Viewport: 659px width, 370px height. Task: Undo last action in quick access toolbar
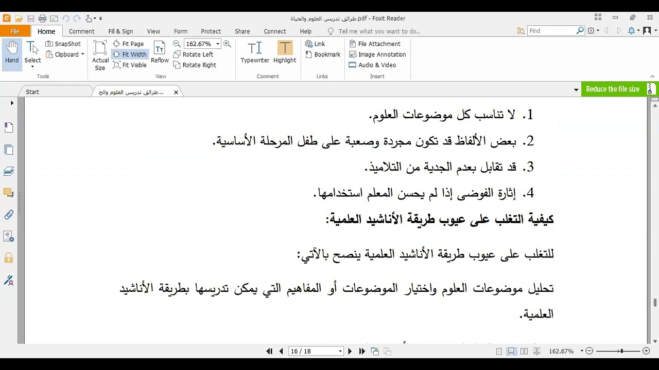click(x=66, y=18)
